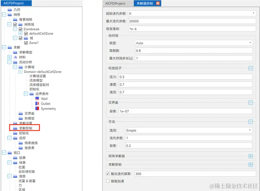Expand the 求解限制 section
Screen dimensions: 260x191
pos(251,165)
